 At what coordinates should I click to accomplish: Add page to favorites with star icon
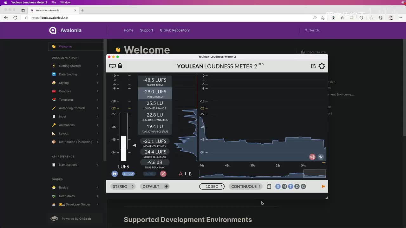323,18
